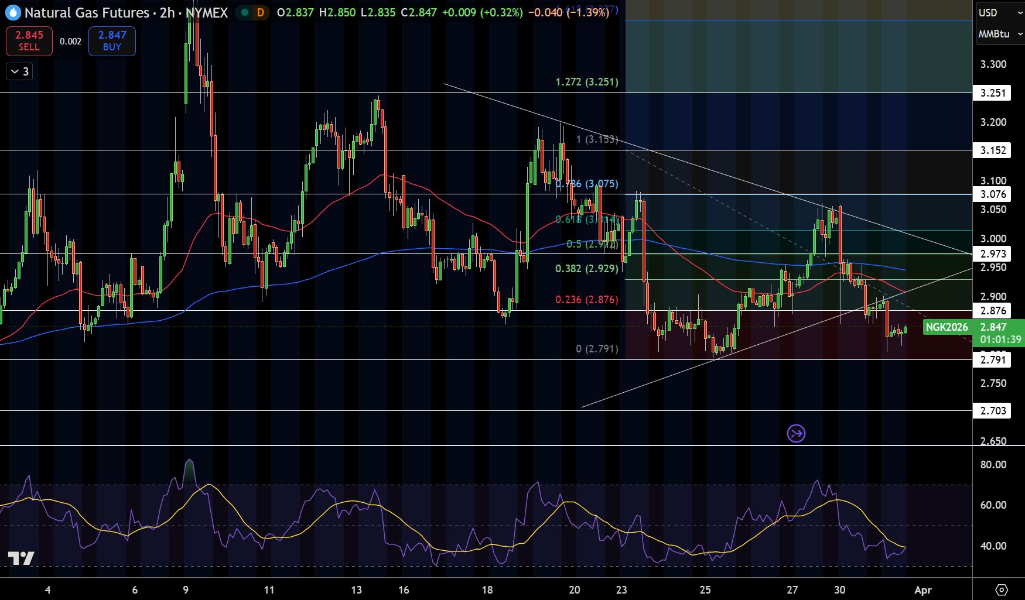The image size is (1025, 600).
Task: Click the scroll-to-latest-bar arrow icon
Action: (x=796, y=434)
